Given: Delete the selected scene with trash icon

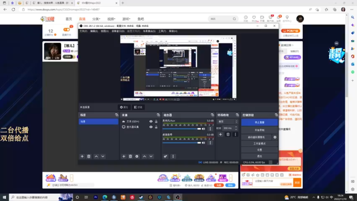Looking at the screenshot, I should tap(89, 156).
